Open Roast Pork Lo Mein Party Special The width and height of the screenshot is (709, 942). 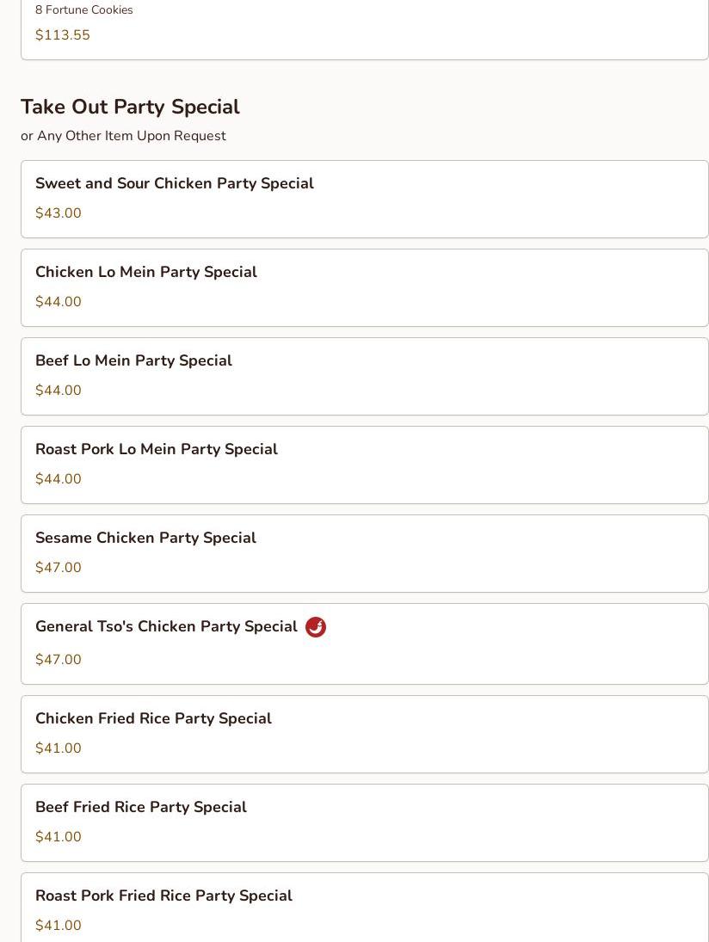(157, 449)
